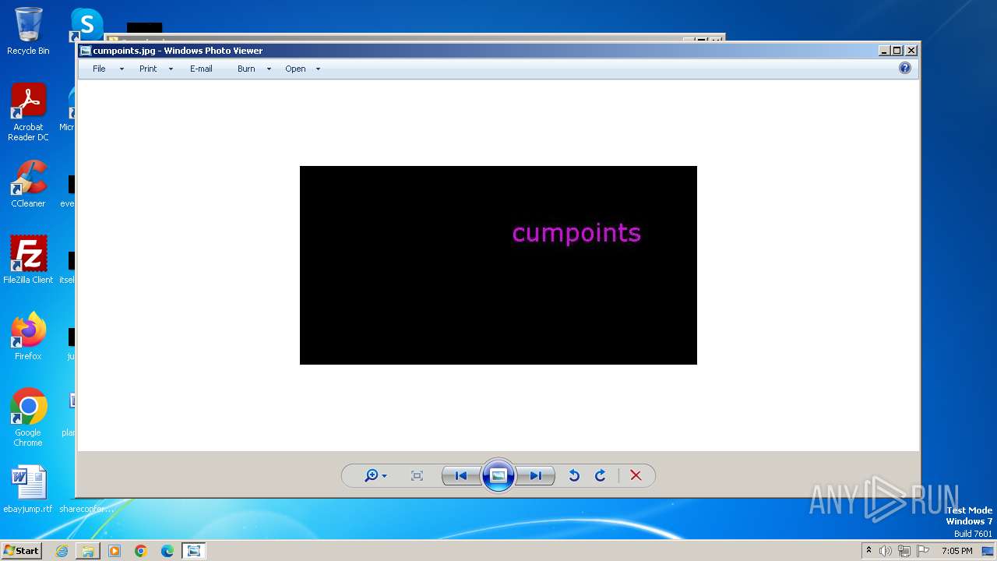This screenshot has height=561, width=997.
Task: Go to the next image
Action: (536, 475)
